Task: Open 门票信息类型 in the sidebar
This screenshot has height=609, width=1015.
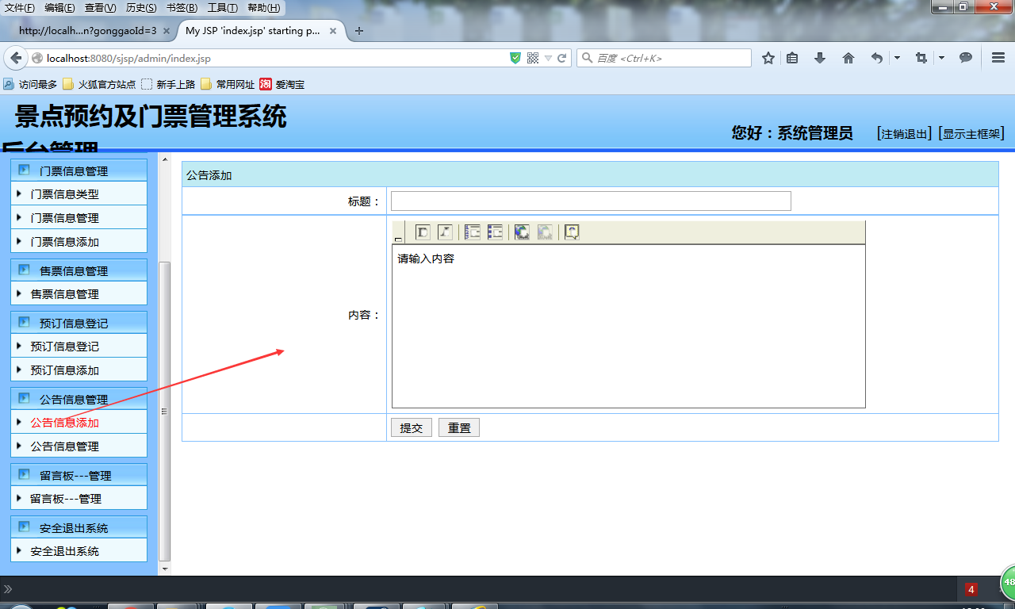Action: coord(65,194)
